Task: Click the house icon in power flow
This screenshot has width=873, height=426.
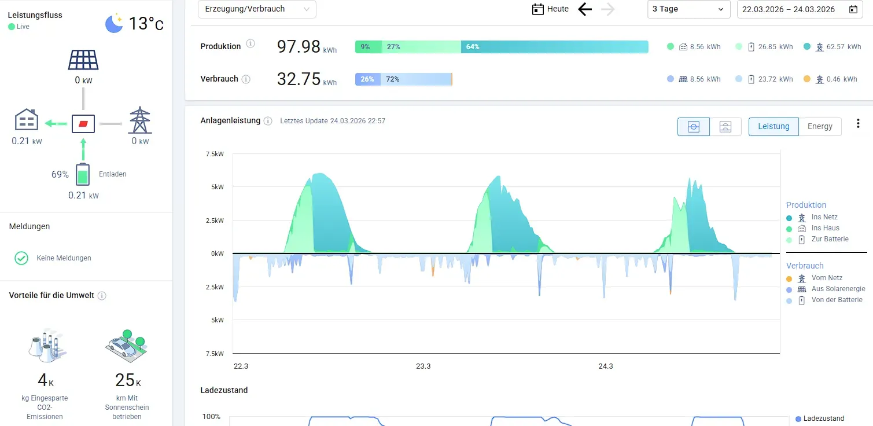Action: pyautogui.click(x=27, y=120)
